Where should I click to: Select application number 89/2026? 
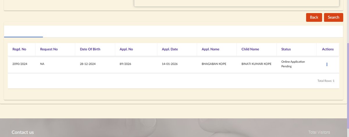click(x=125, y=64)
